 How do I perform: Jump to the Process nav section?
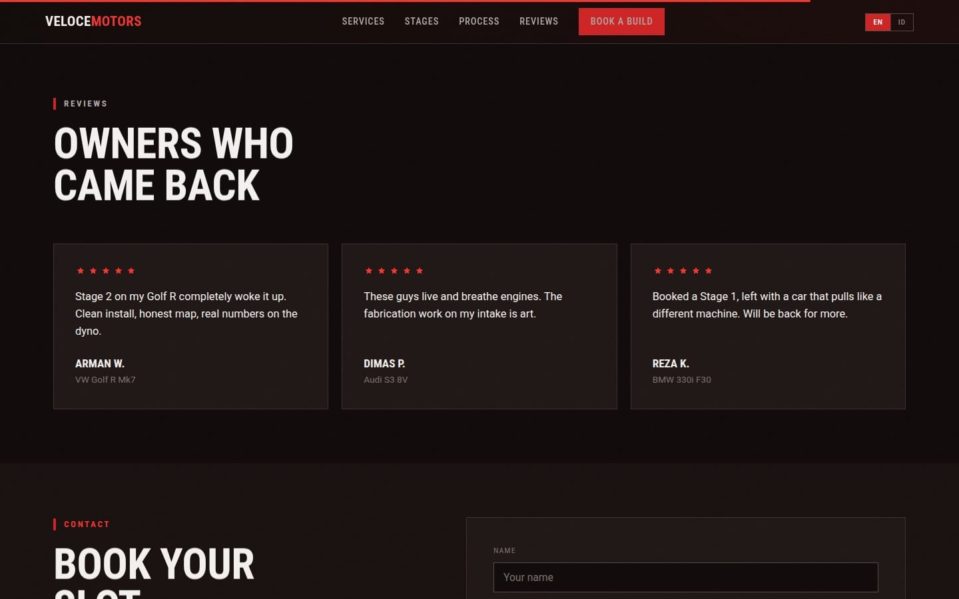pos(479,21)
